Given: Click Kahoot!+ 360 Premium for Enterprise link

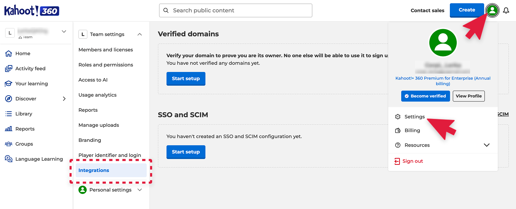Looking at the screenshot, I should tap(443, 81).
